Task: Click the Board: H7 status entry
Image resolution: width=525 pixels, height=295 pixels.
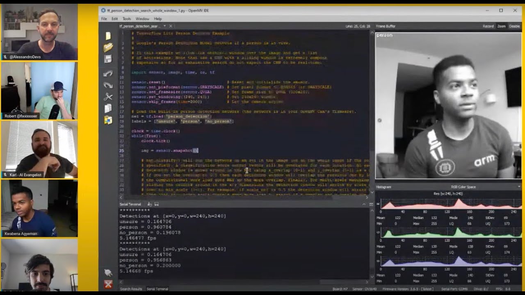Action: (x=340, y=289)
